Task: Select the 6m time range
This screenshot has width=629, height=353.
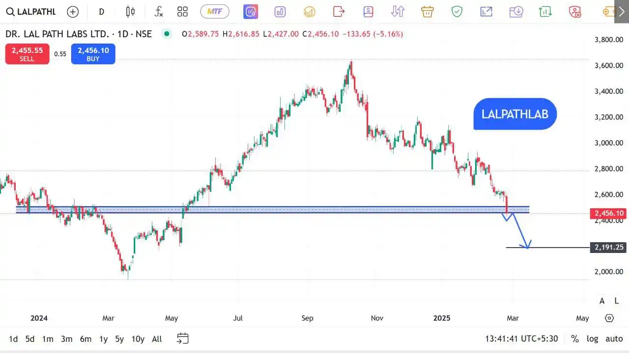Action: [x=86, y=339]
